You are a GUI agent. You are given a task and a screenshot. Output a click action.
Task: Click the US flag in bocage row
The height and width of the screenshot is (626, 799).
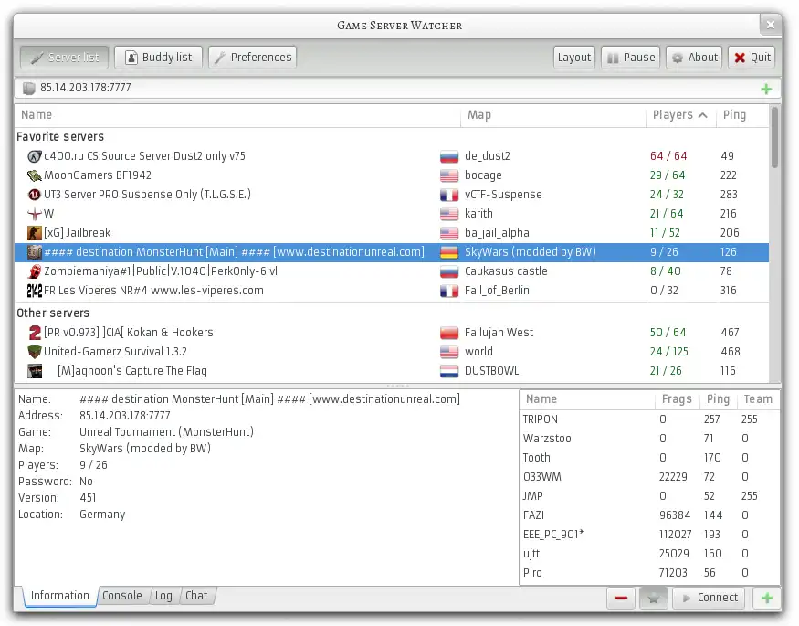449,175
